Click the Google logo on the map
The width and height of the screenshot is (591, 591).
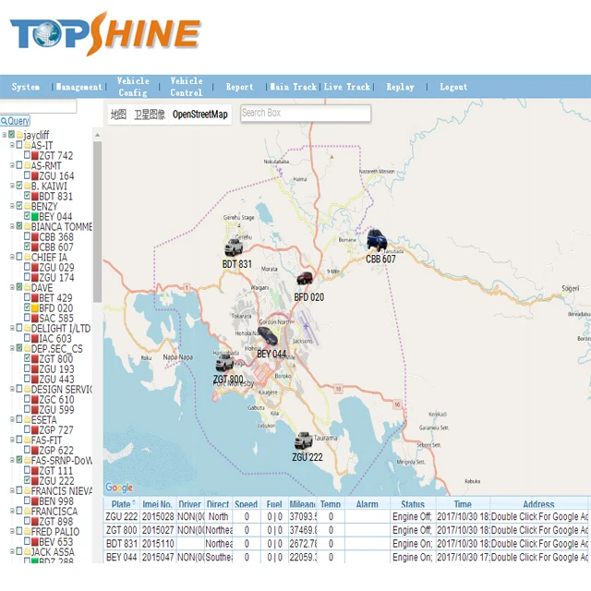pos(119,488)
